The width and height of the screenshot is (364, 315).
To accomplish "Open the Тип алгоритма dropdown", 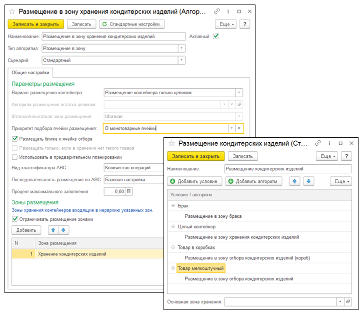I will 181,49.
